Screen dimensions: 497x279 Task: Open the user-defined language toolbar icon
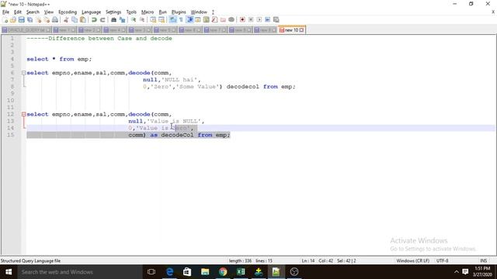click(x=198, y=19)
